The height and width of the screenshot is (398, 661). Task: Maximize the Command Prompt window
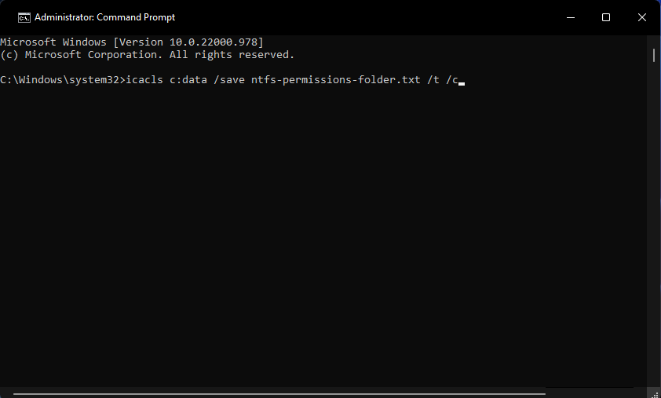[605, 17]
